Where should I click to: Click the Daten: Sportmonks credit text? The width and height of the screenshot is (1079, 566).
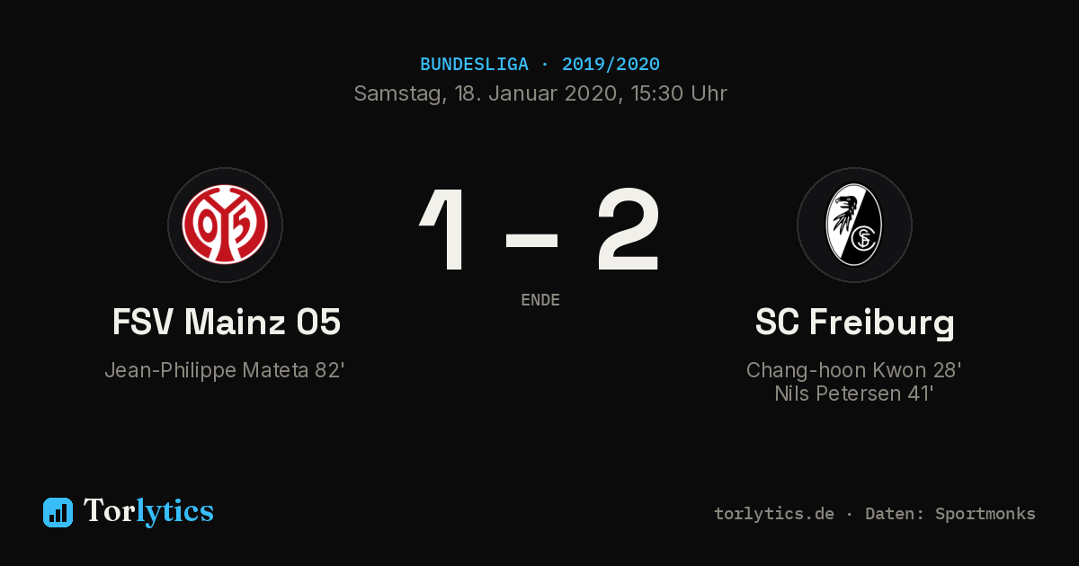pyautogui.click(x=950, y=514)
